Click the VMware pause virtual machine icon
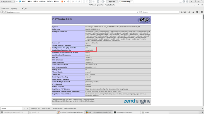The image size is (204, 114). [62, 2]
